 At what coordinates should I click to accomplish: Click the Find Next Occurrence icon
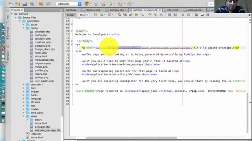point(131,15)
